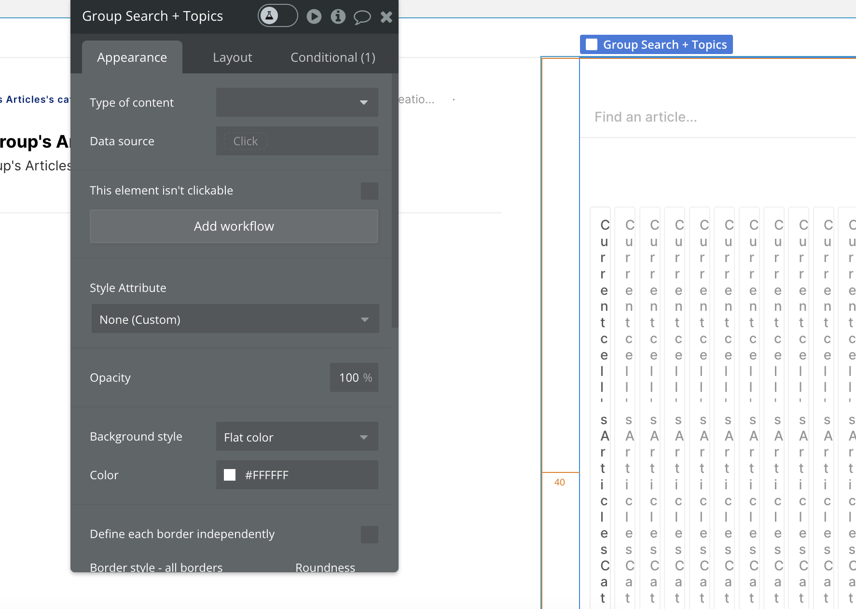Expand the Background style Flat color dropdown
Viewport: 856px width, 609px height.
point(297,437)
